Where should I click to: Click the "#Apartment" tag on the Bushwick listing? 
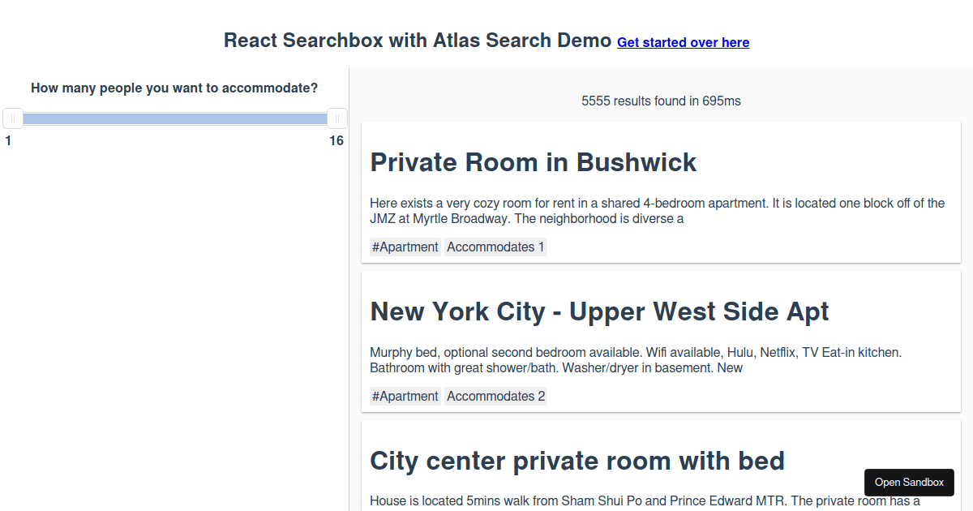[x=405, y=247]
